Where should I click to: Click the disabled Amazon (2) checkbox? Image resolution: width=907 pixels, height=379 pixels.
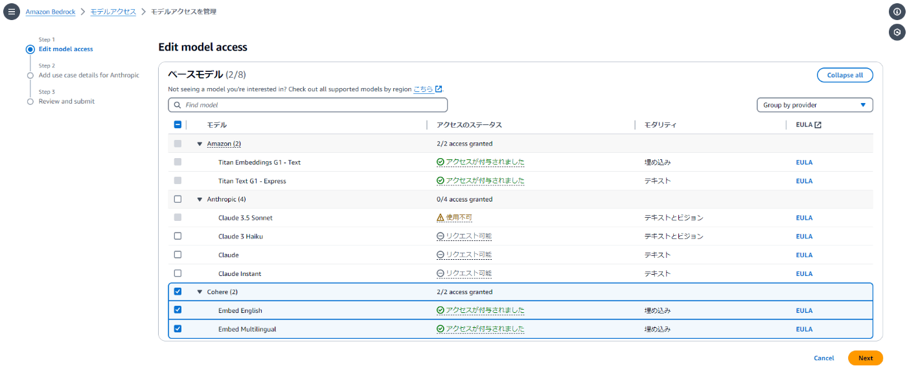pos(178,143)
